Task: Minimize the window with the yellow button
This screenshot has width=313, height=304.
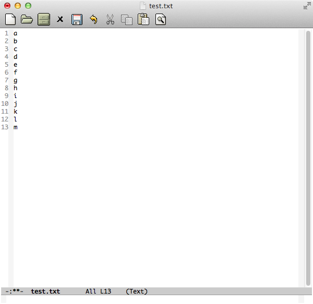Action: click(x=18, y=6)
